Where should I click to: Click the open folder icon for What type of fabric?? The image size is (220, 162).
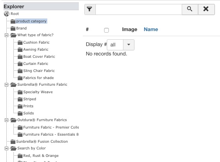pyautogui.click(x=13, y=35)
